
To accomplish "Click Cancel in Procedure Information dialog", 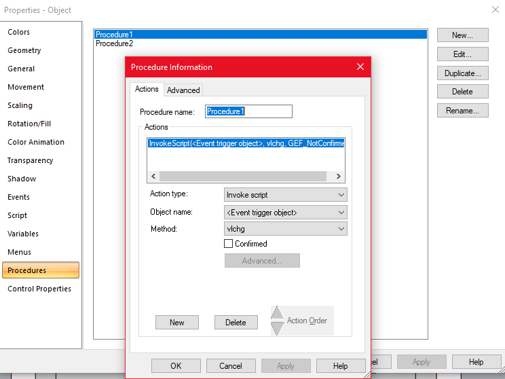I will [x=231, y=366].
